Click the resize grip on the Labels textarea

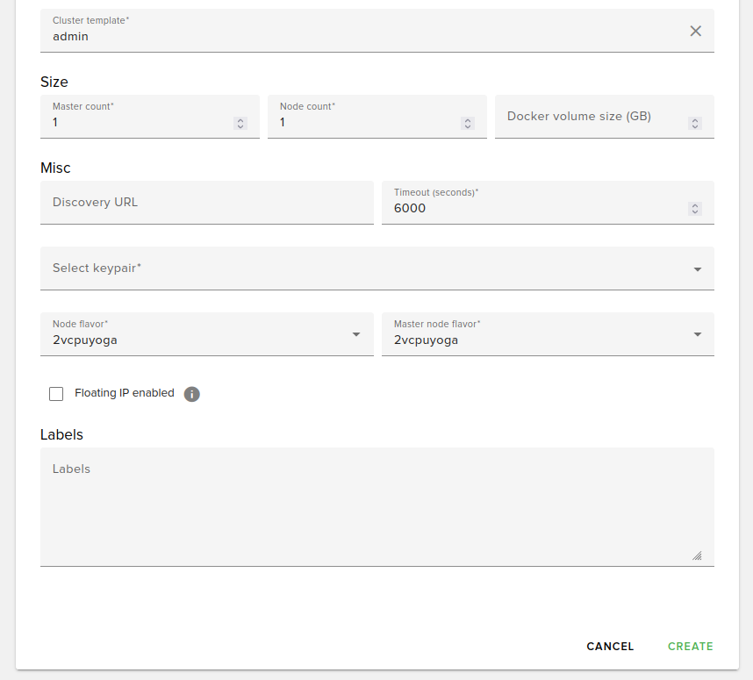(697, 555)
